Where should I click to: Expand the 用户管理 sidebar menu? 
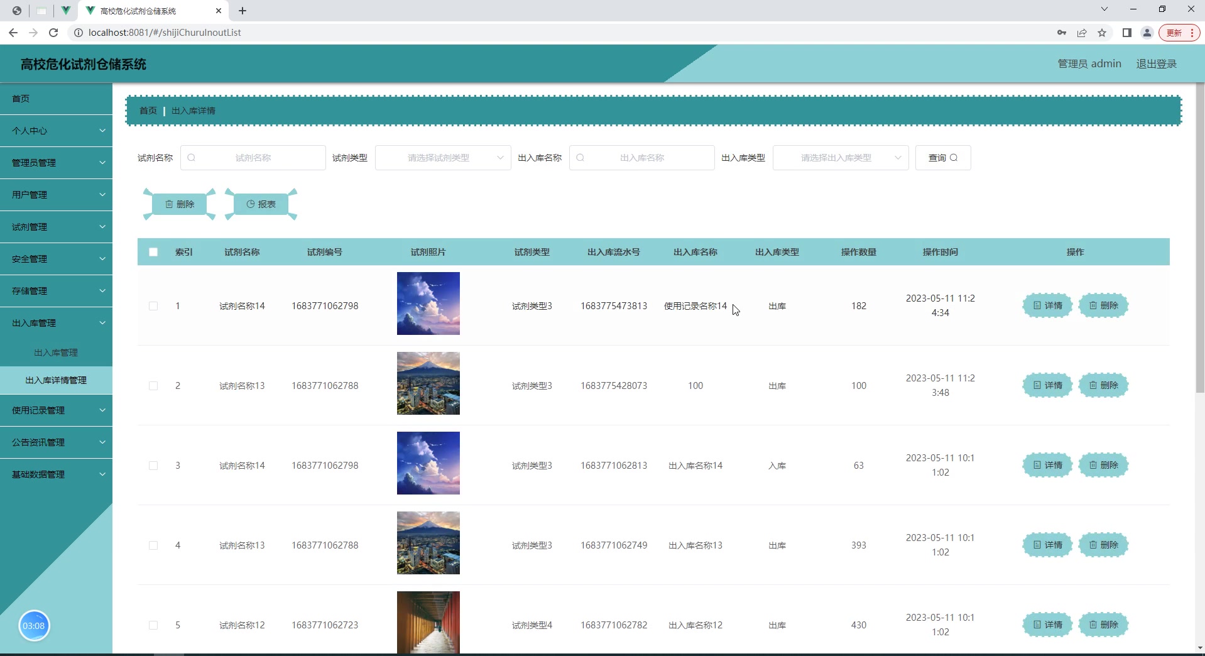pyautogui.click(x=56, y=195)
